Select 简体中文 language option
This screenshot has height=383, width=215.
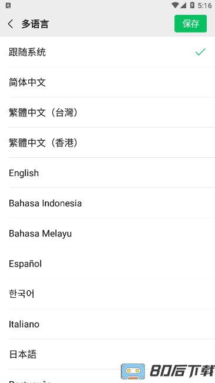pyautogui.click(x=107, y=82)
